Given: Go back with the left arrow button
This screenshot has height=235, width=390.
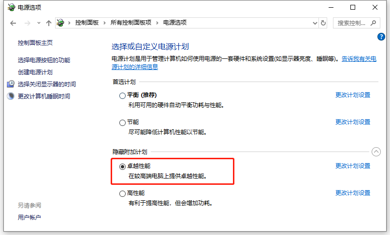Looking at the screenshot, I should 13,23.
